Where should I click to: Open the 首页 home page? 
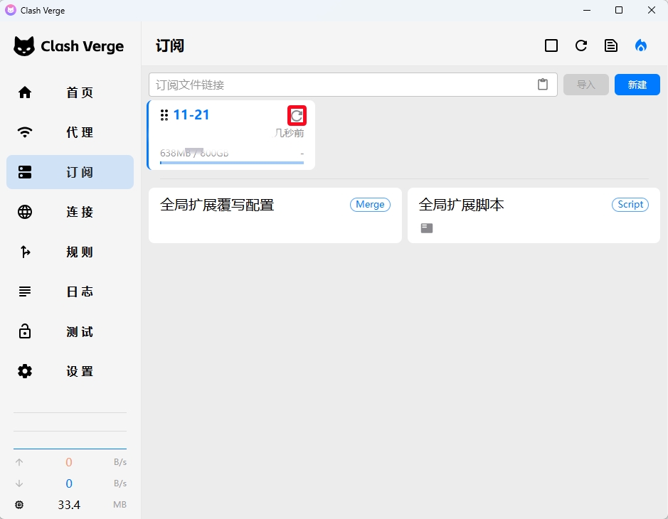click(70, 92)
